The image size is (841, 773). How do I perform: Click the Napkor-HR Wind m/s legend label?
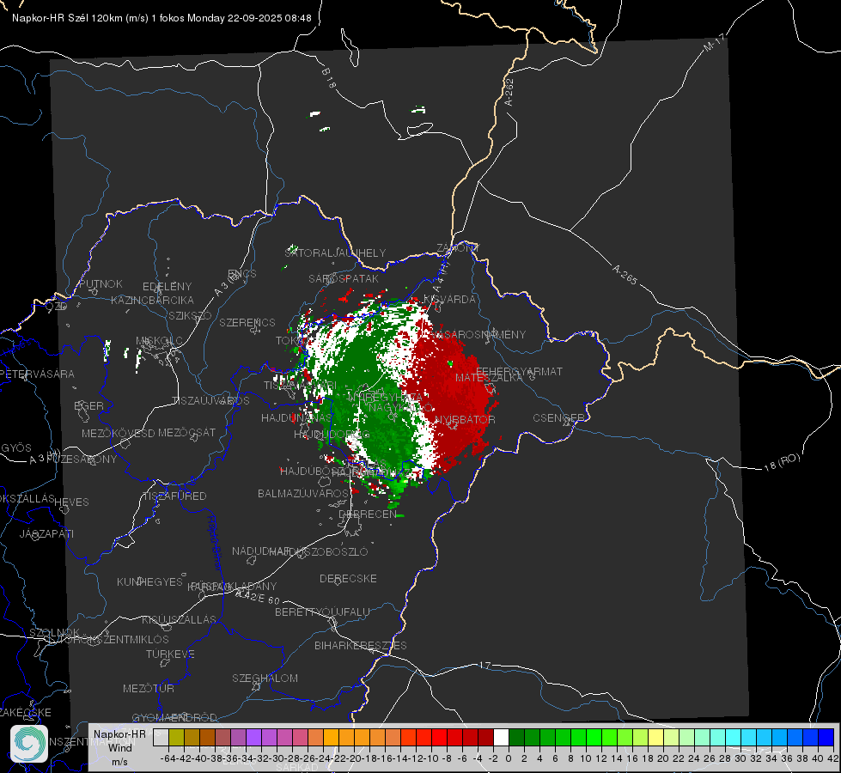point(119,747)
